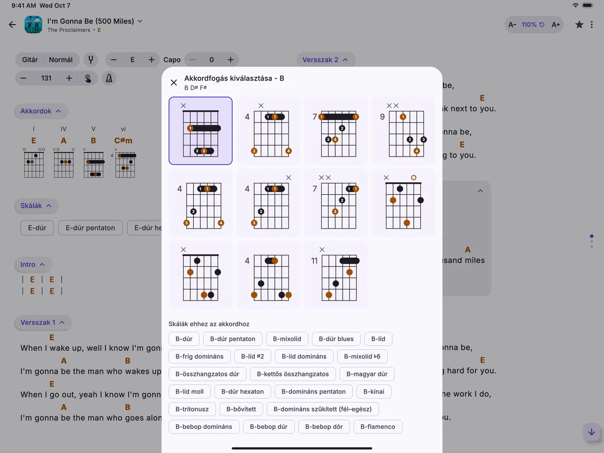Viewport: 604px width, 453px height.
Task: Open the E-dúr pentaton scale
Action: [91, 228]
